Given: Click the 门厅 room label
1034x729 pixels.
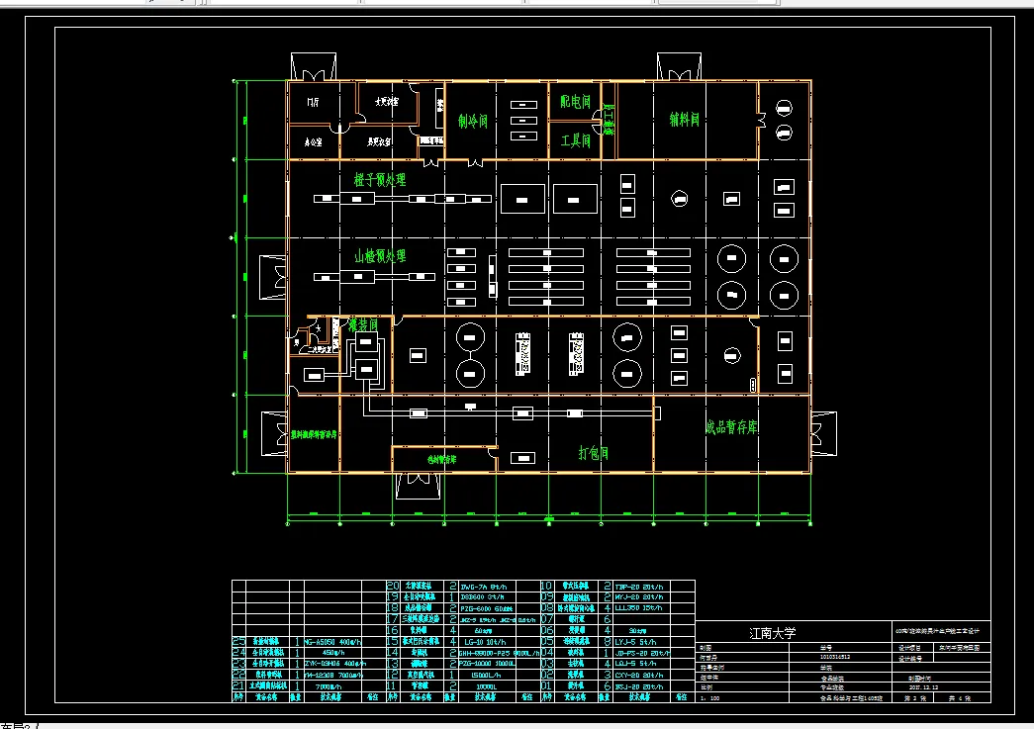Looking at the screenshot, I should pos(314,102).
